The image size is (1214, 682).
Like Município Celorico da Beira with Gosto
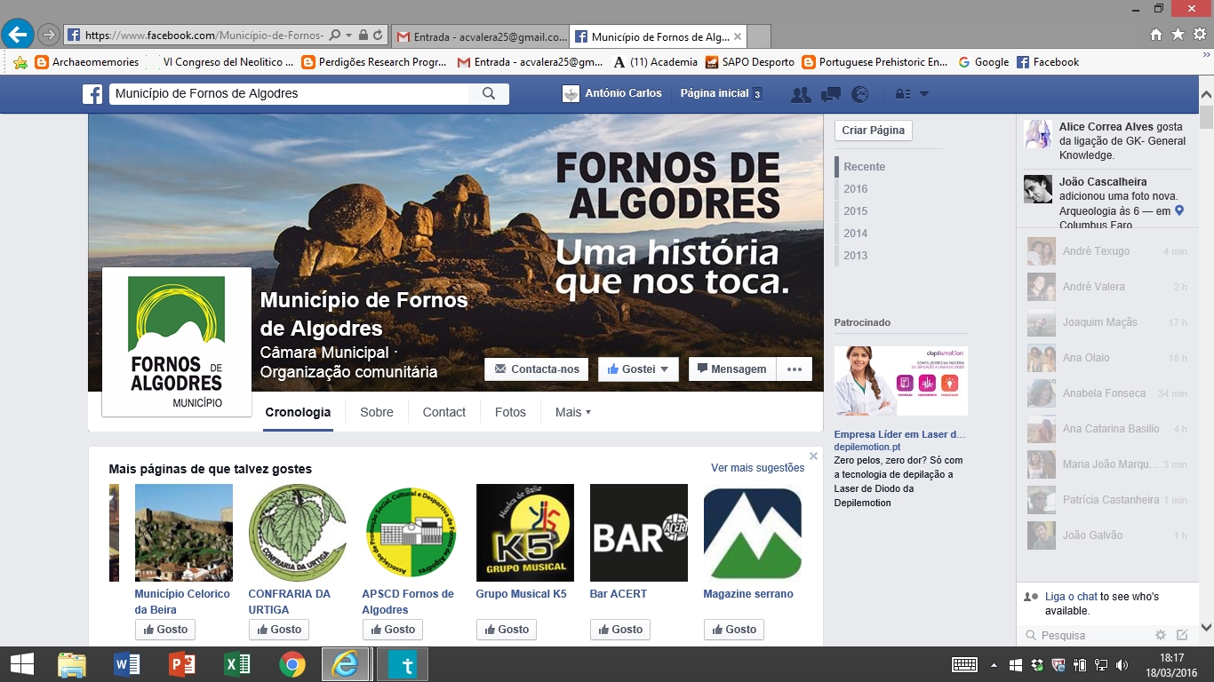[164, 630]
